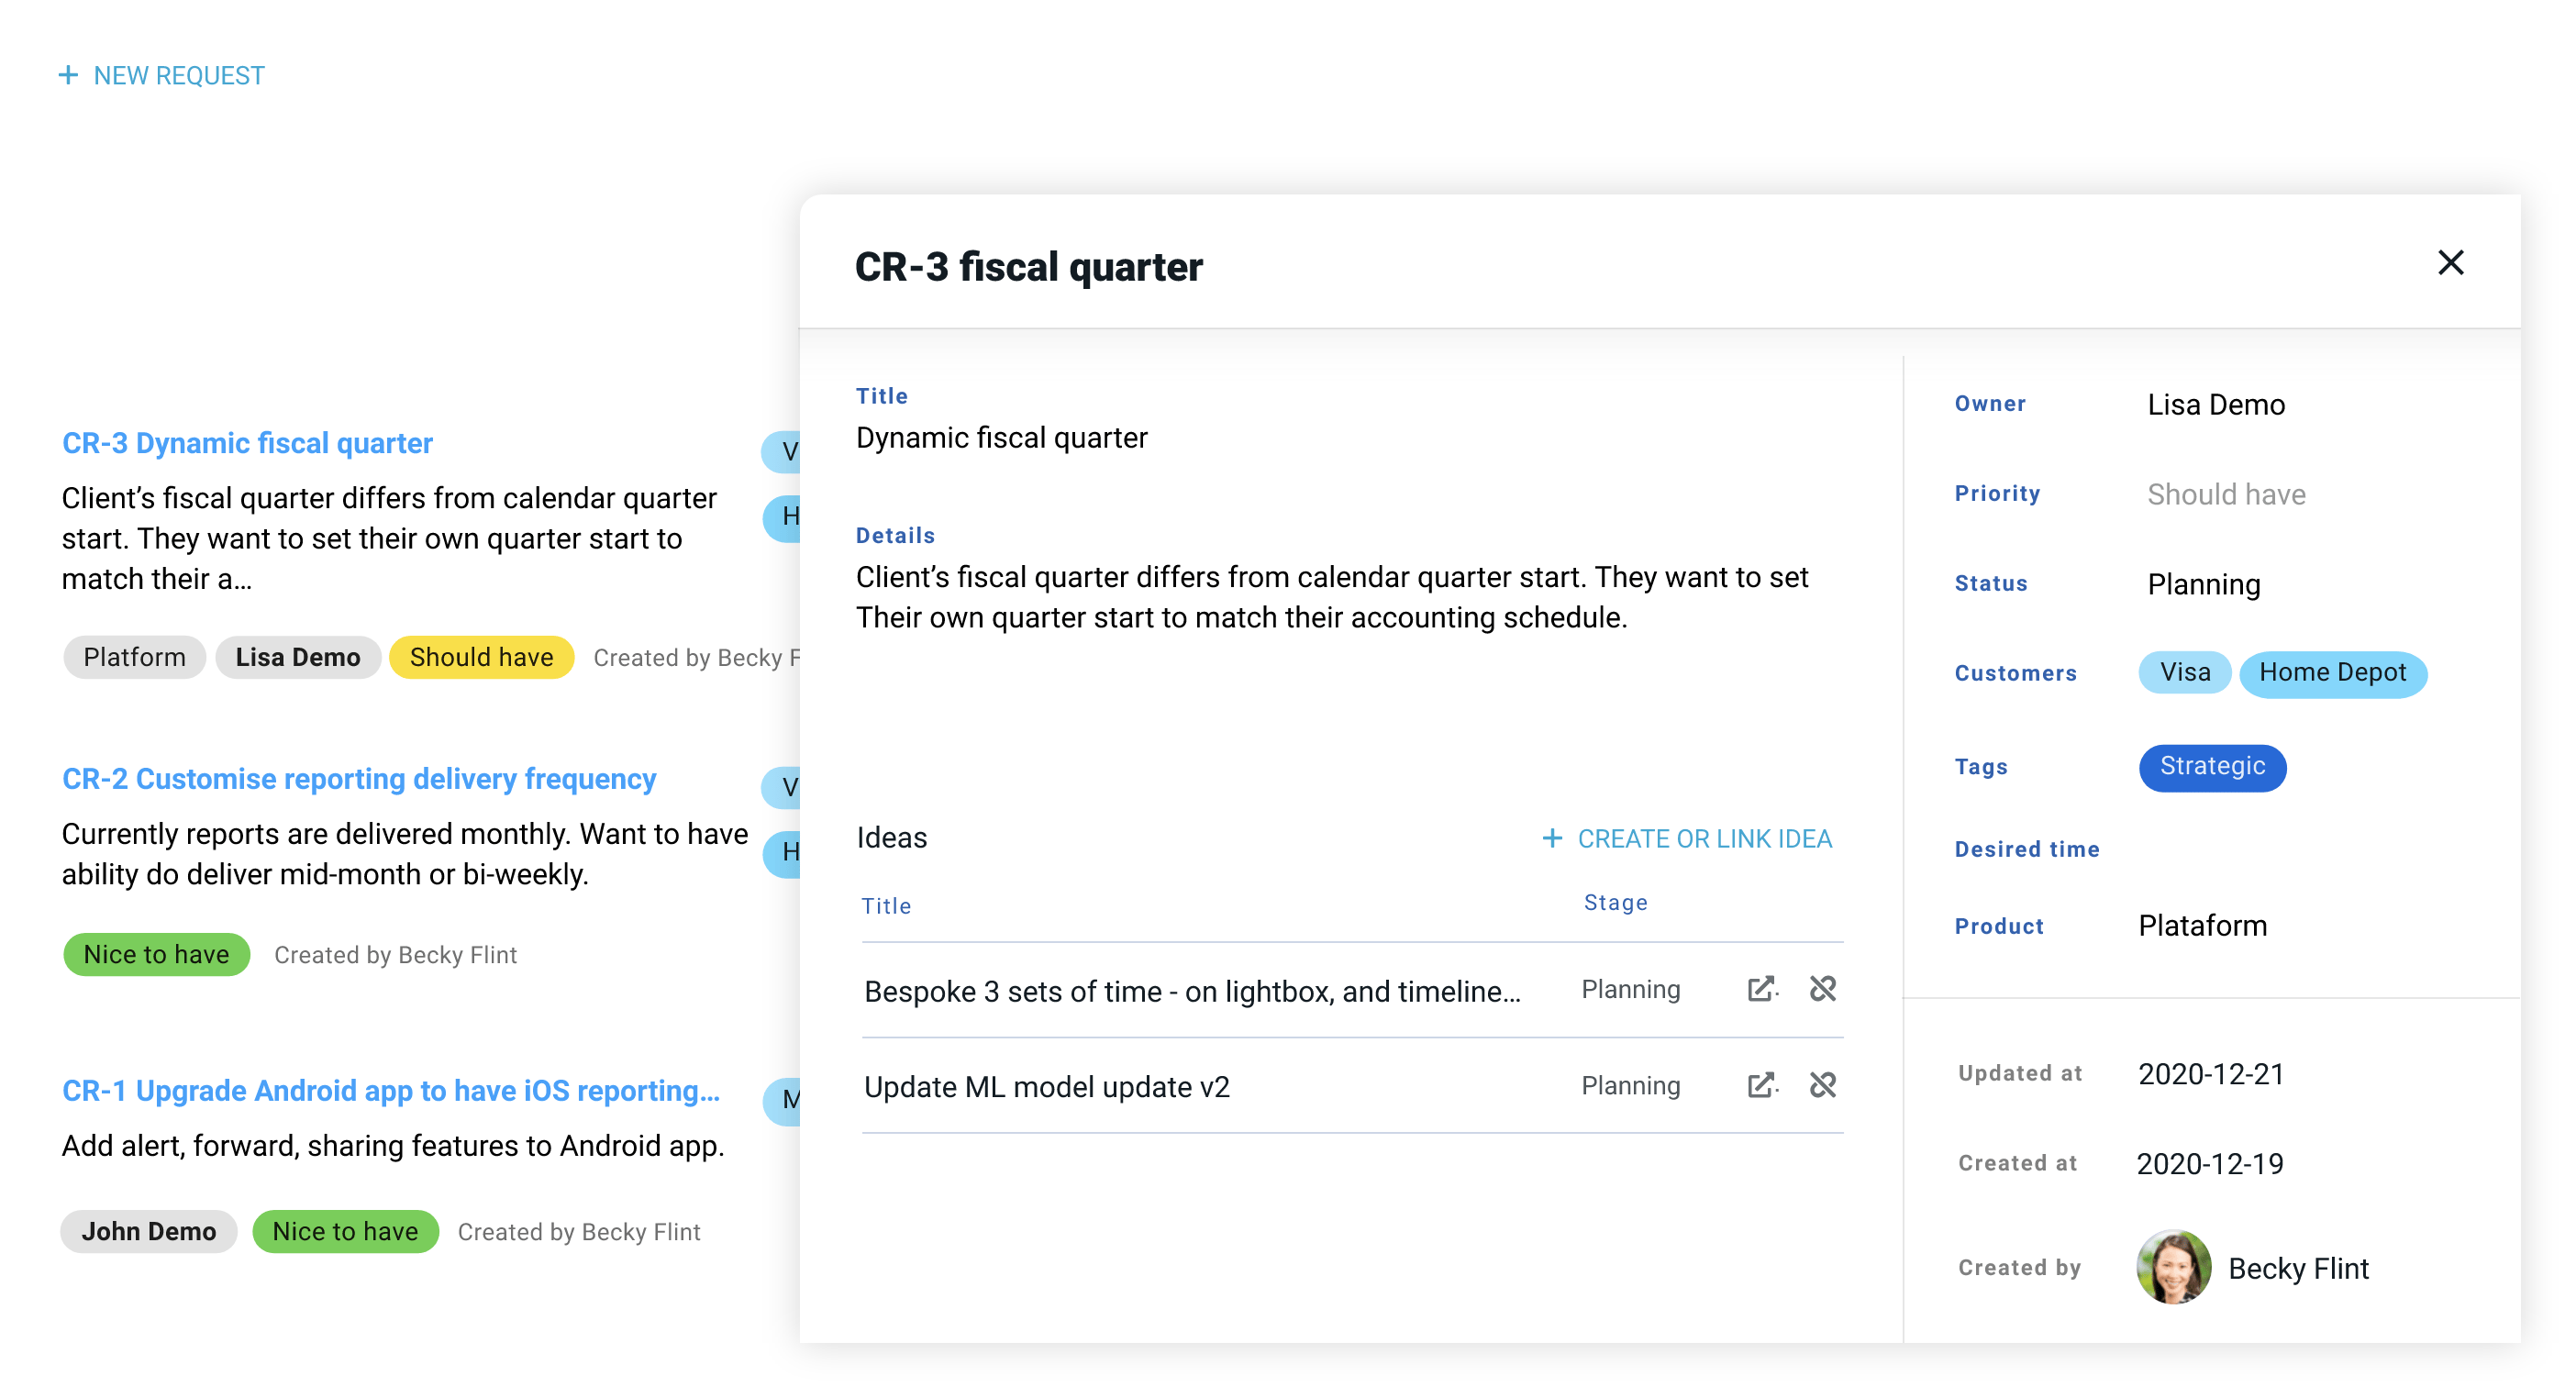Open the CR-2 Customise reporting delivery frequency request
The width and height of the screenshot is (2576, 1398).
tap(358, 779)
